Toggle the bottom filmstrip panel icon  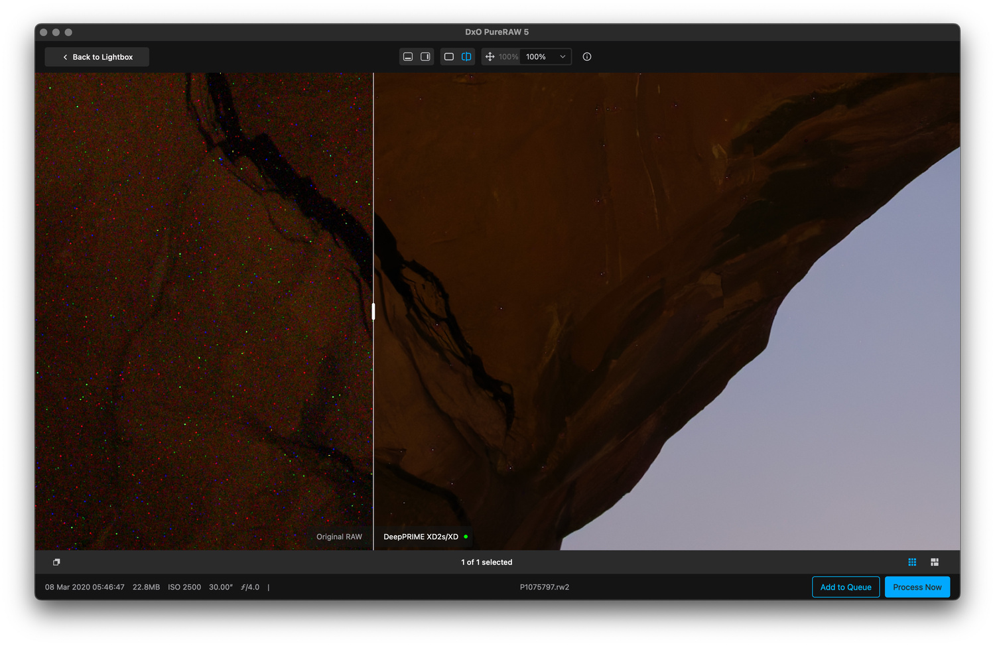pyautogui.click(x=408, y=57)
